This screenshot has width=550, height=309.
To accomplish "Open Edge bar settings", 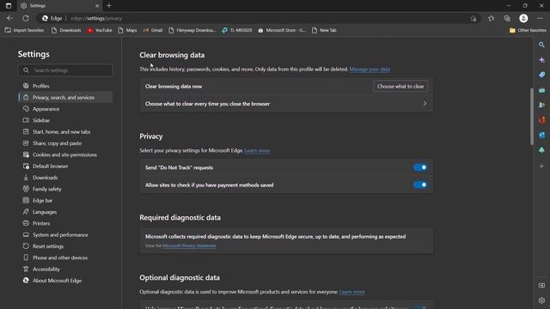I will (65, 200).
